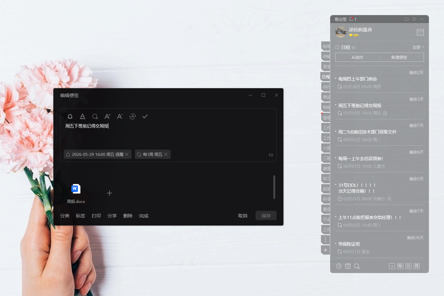Select the 日程 side tab

326,77
